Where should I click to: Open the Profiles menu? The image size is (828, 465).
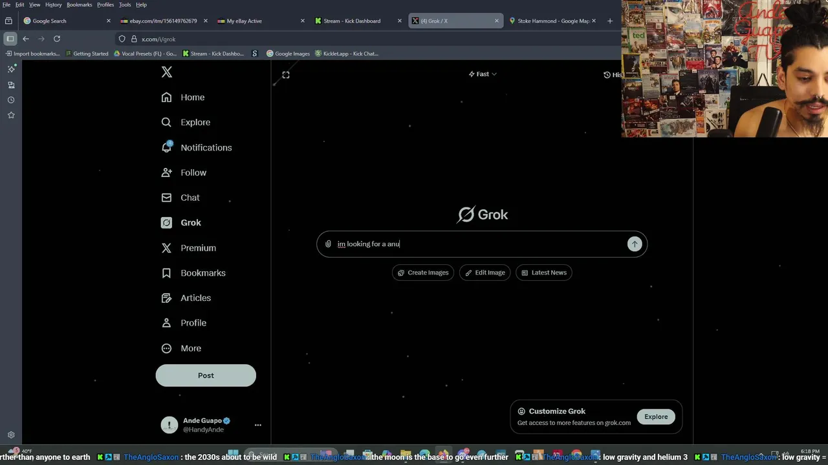(105, 5)
